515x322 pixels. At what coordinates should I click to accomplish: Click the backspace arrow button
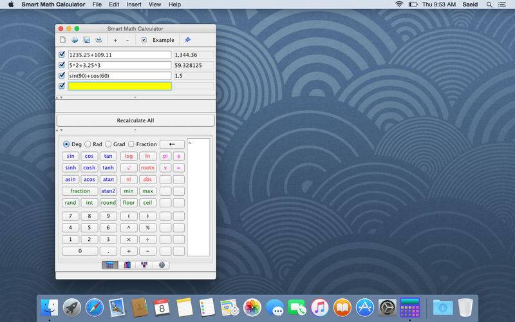coord(172,144)
